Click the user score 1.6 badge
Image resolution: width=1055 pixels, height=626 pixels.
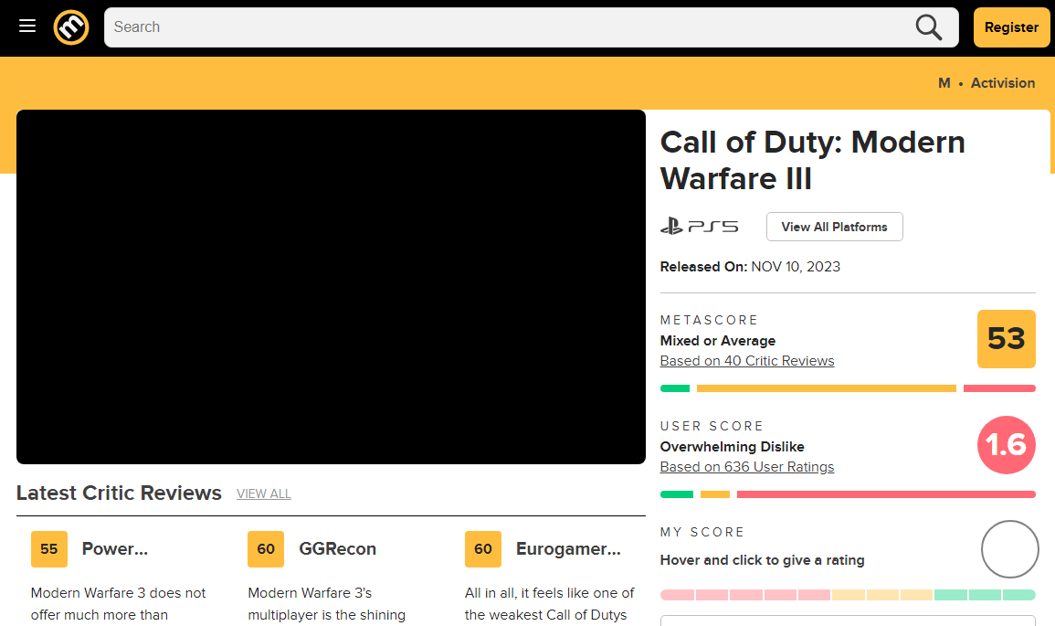(x=1006, y=445)
